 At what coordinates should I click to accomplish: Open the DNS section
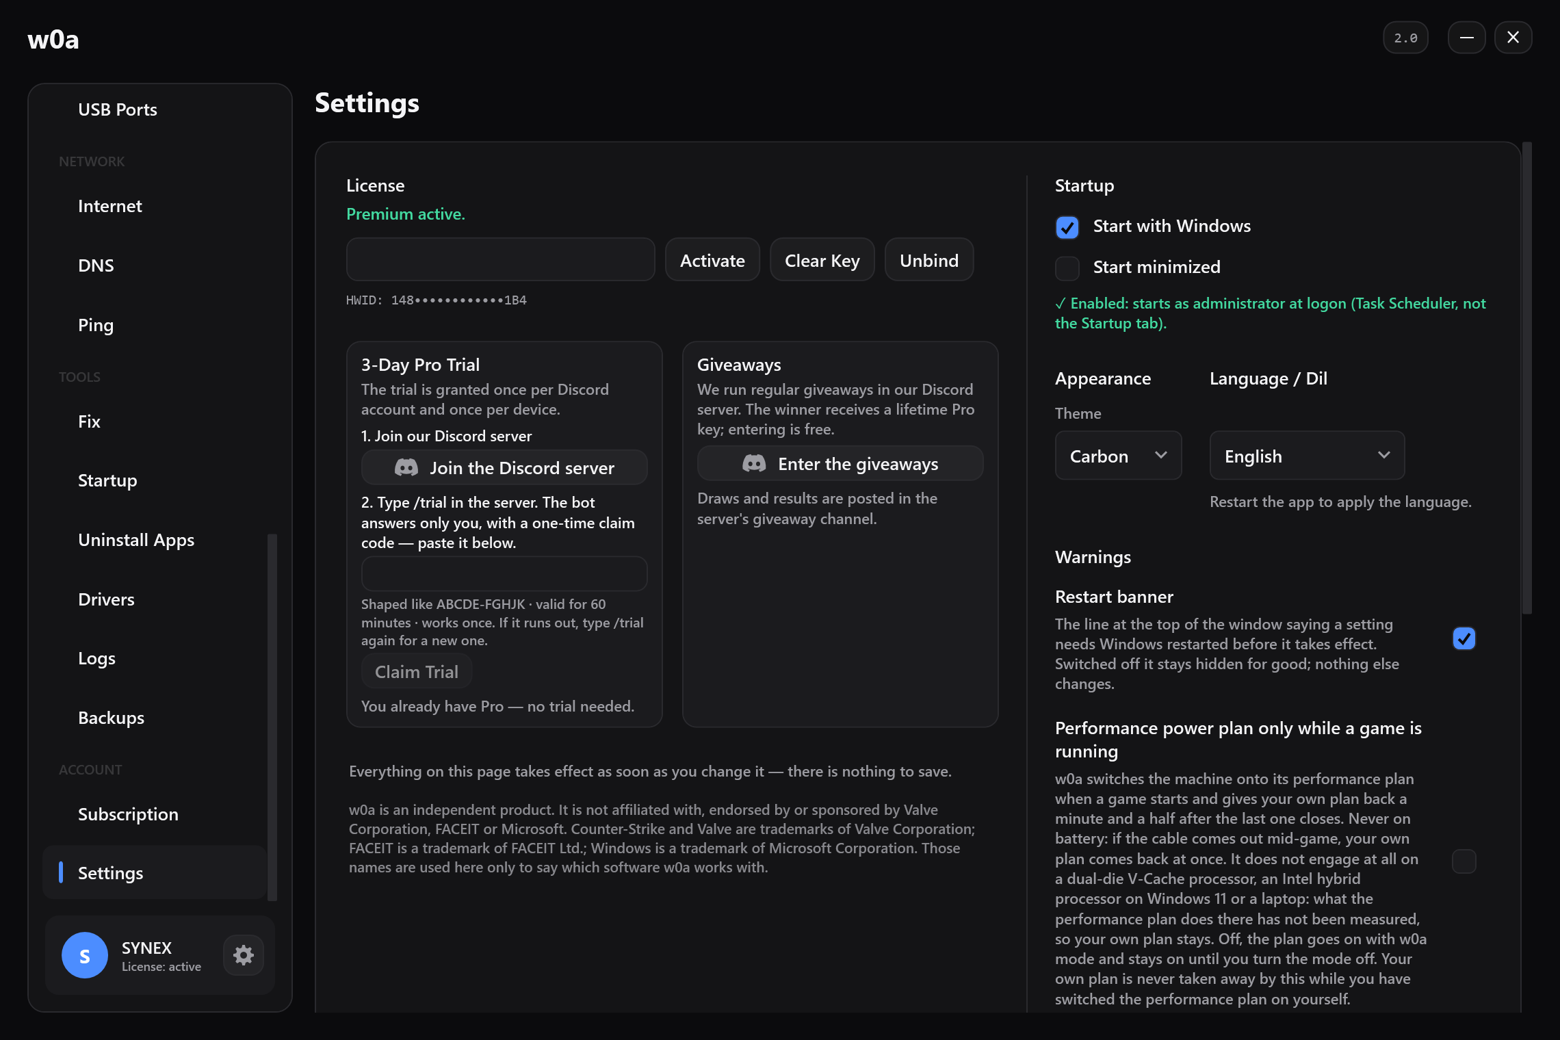point(155,265)
